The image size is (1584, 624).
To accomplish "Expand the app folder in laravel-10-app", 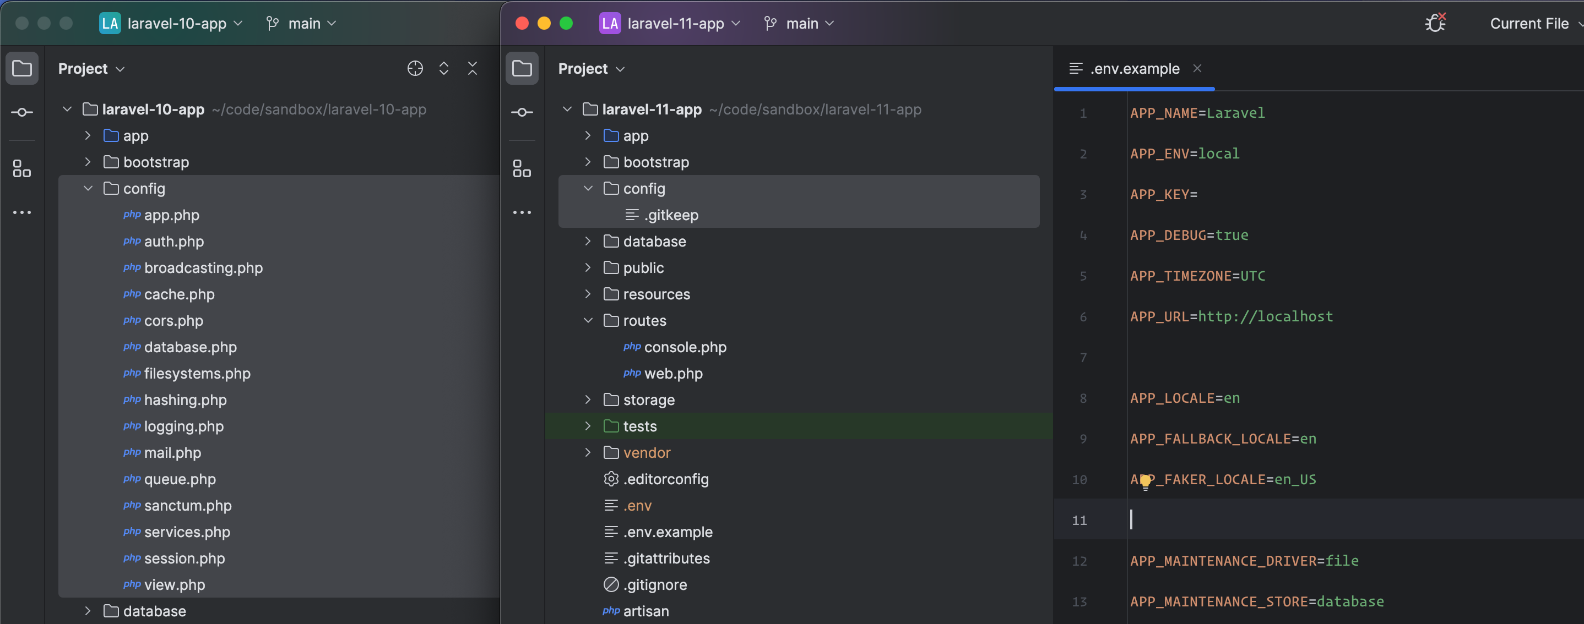I will click(x=88, y=136).
